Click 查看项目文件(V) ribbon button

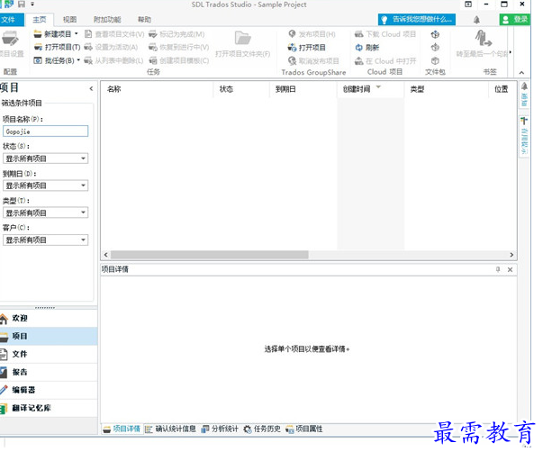point(114,34)
